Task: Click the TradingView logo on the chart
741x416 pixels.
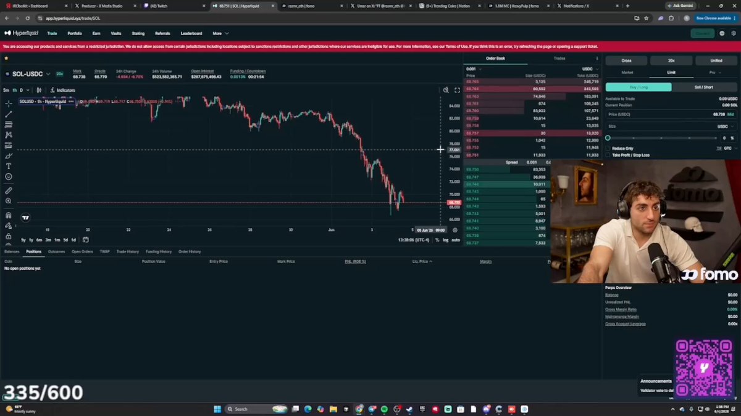Action: [x=25, y=218]
